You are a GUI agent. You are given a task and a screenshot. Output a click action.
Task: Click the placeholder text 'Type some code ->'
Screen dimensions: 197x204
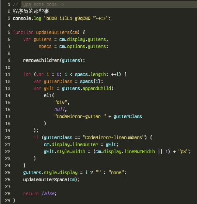tap(42, 4)
